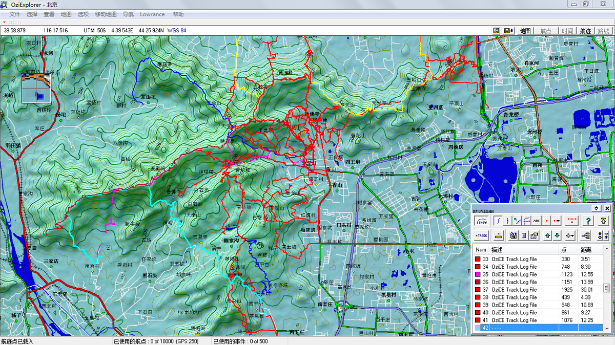
Task: Click the magenta color swatch of track 35
Action: tap(479, 274)
